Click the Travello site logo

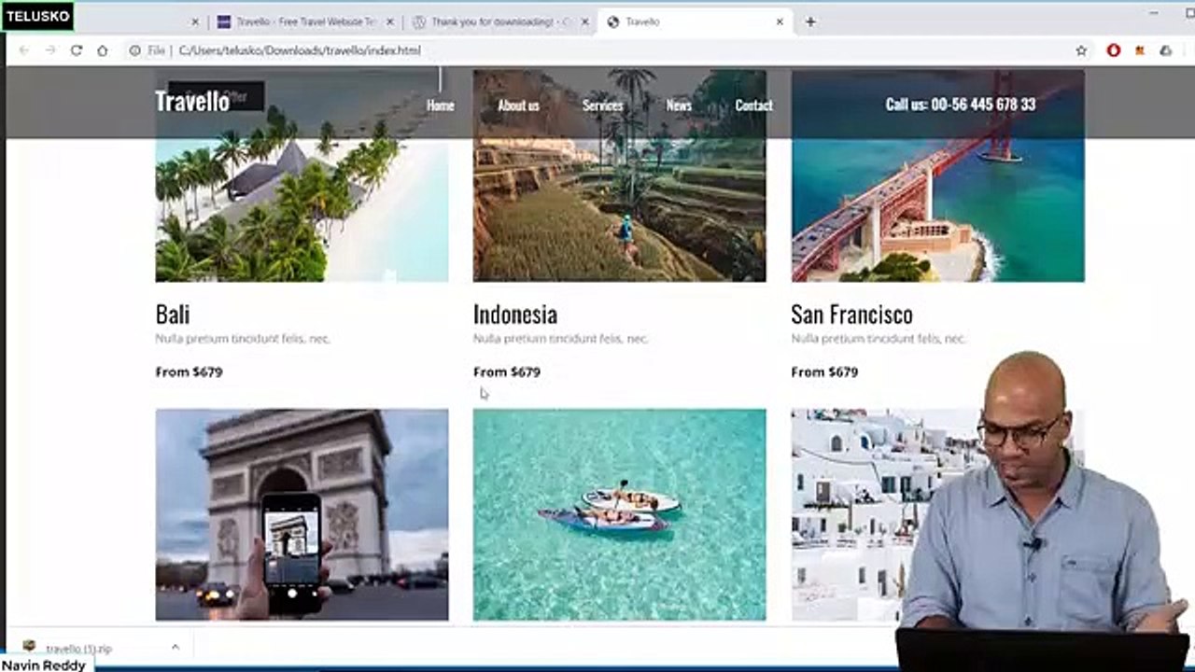[192, 102]
